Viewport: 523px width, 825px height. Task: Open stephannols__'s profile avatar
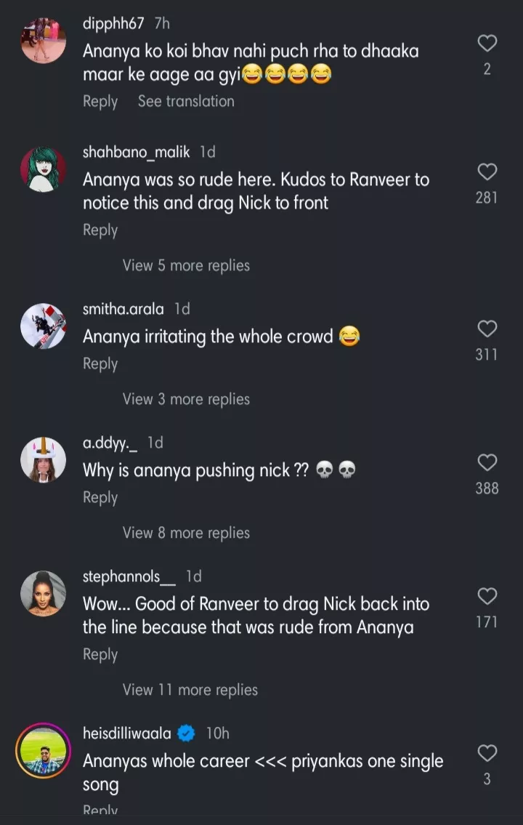[x=44, y=594]
